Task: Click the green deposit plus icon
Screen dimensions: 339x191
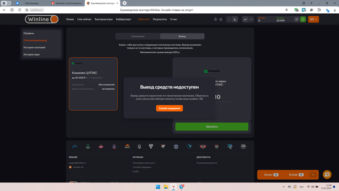Action: click(x=303, y=19)
